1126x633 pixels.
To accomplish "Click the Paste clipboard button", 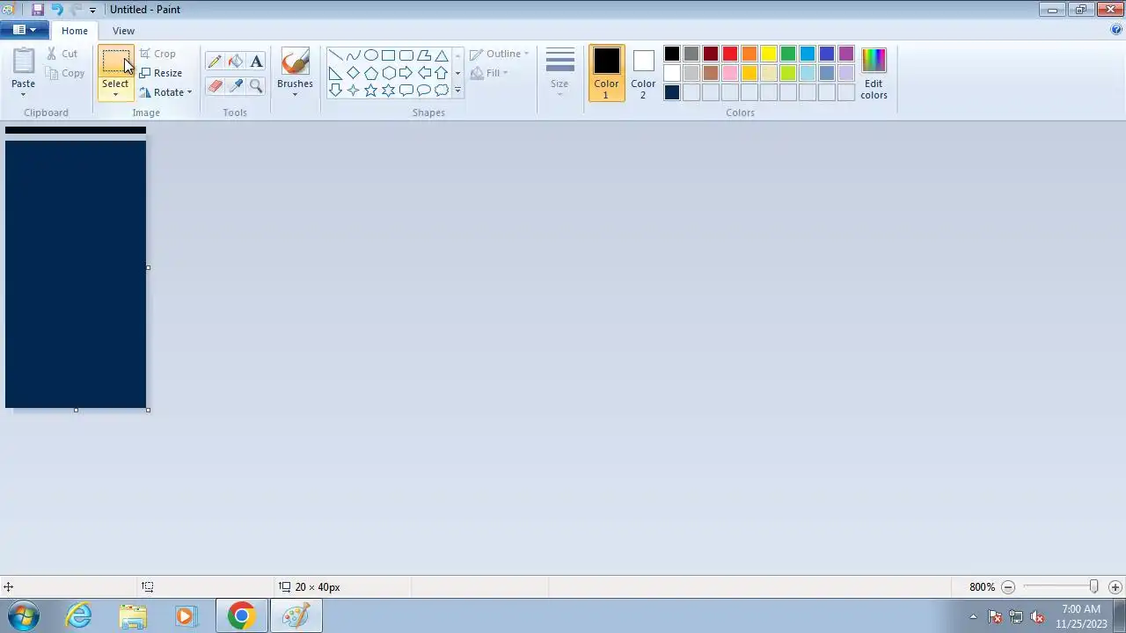I will (x=23, y=62).
